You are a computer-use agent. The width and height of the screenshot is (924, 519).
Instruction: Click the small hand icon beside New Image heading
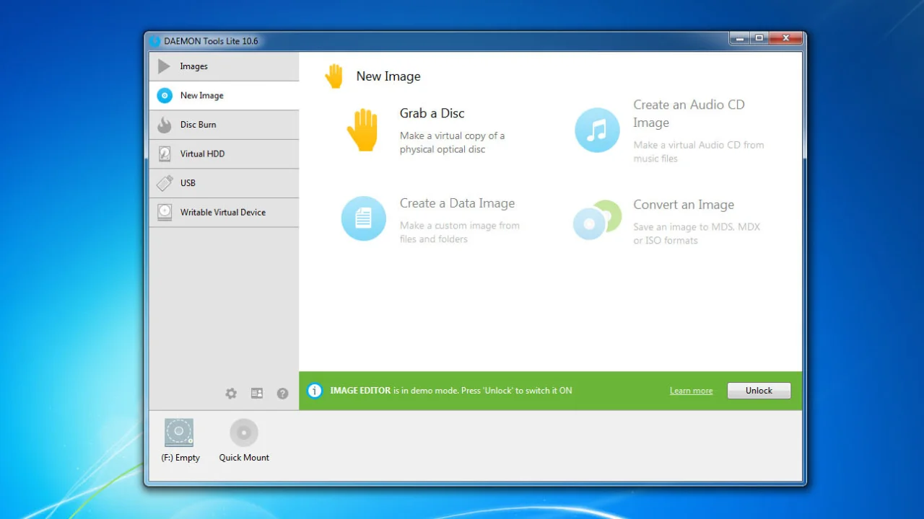pyautogui.click(x=334, y=76)
